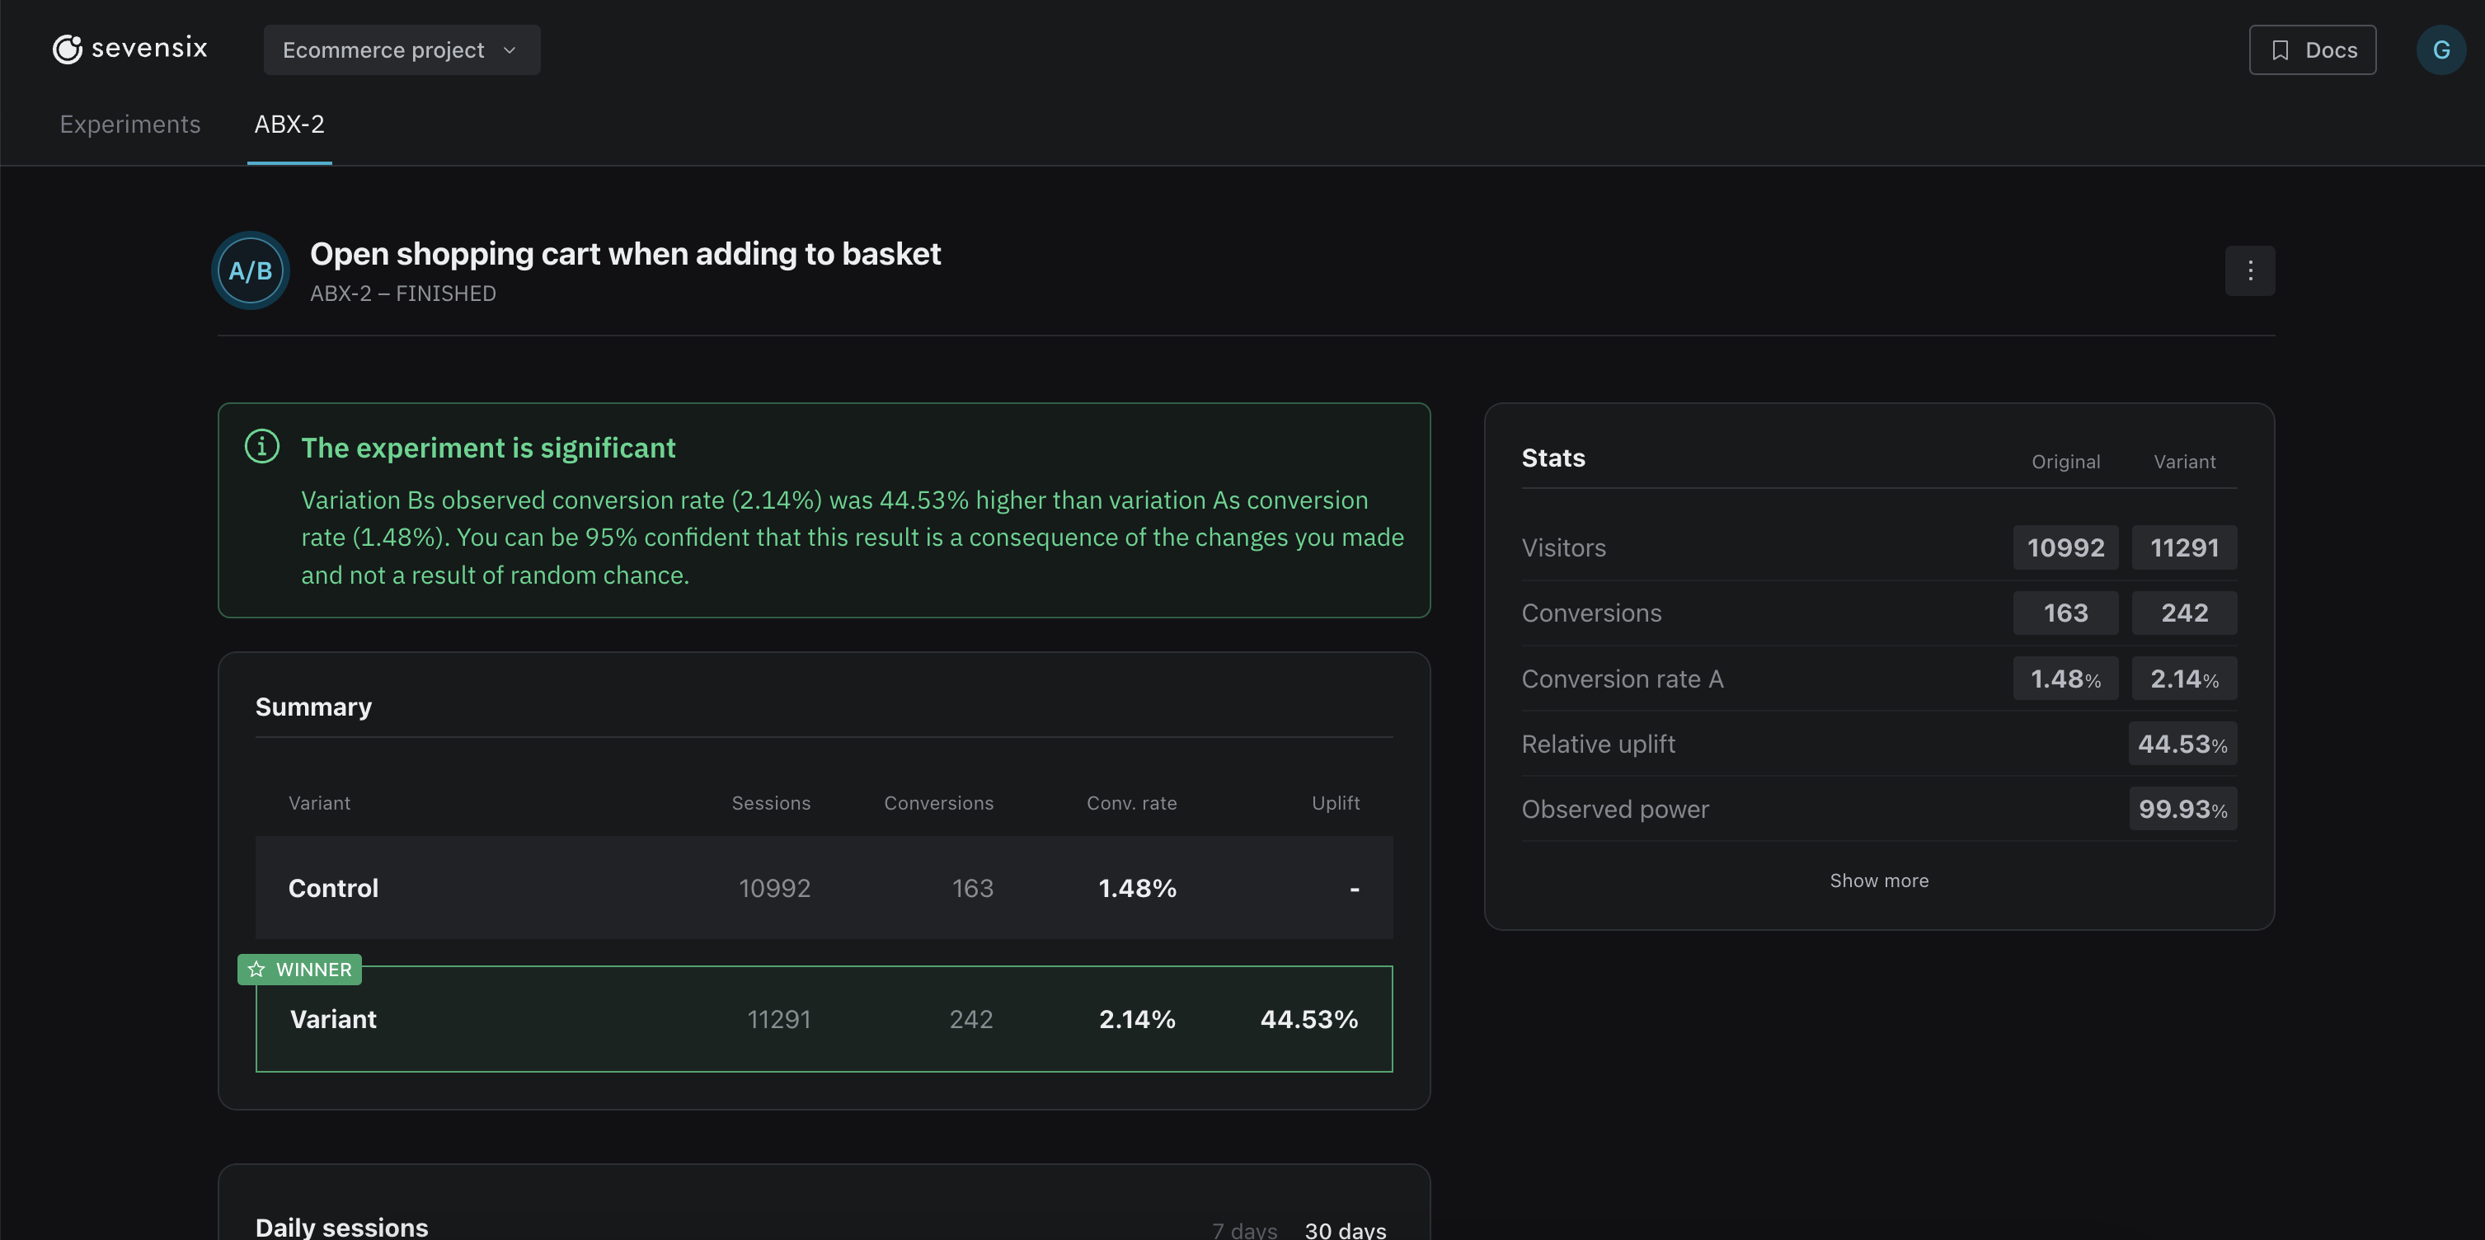This screenshot has width=2485, height=1240.
Task: Click the A/B experiment badge icon
Action: click(x=251, y=271)
